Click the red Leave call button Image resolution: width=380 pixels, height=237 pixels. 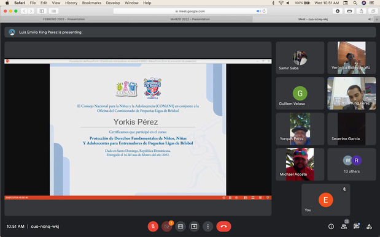(x=223, y=227)
